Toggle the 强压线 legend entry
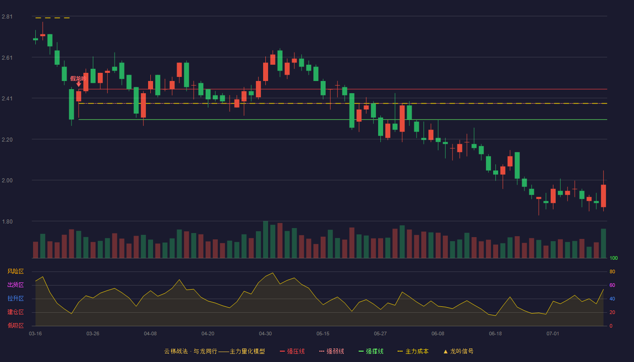This screenshot has height=362, width=634. [292, 351]
